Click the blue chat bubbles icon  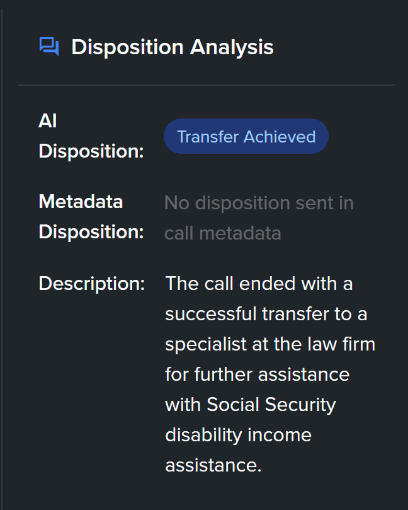pos(49,47)
